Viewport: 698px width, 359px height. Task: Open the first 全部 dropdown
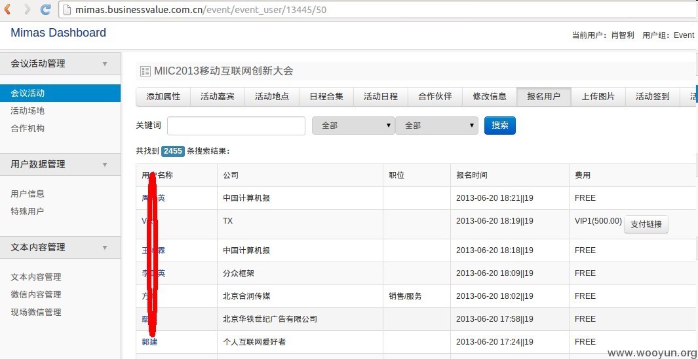coord(353,126)
